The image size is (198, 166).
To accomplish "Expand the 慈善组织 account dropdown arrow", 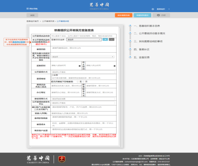I will click(169, 9).
